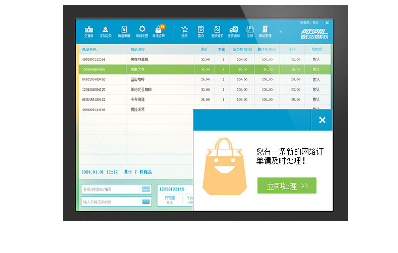The width and height of the screenshot is (398, 253).
Task: Select the row with barcode 1234564894115
Action: point(204,89)
